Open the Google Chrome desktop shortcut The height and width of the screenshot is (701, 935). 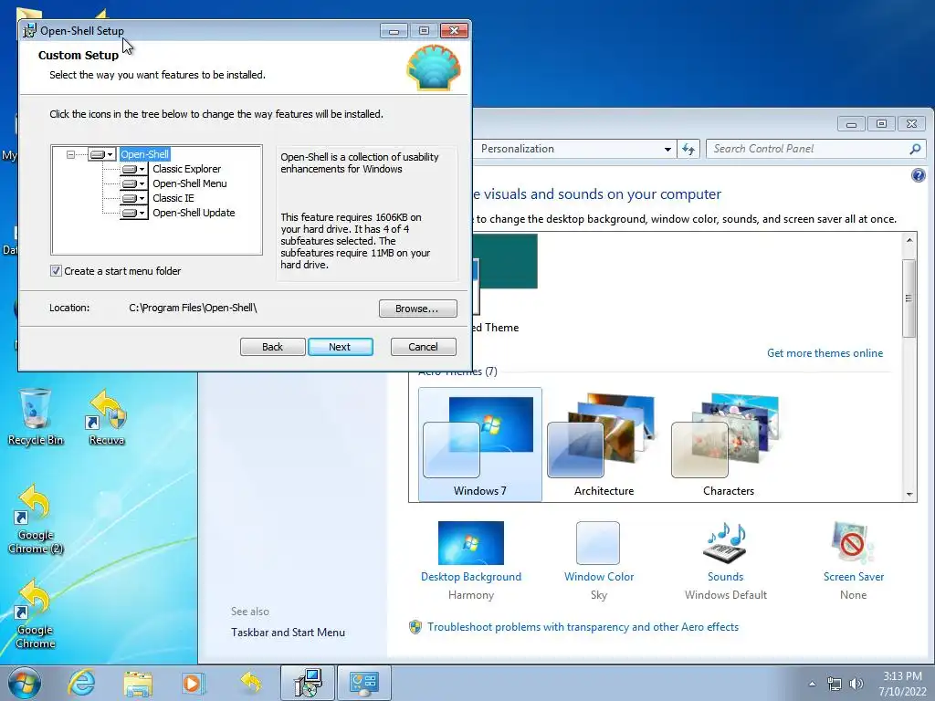[x=36, y=614]
